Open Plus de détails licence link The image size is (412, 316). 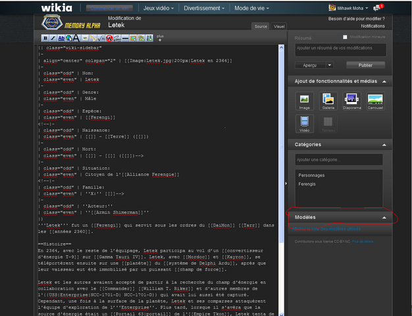click(363, 242)
